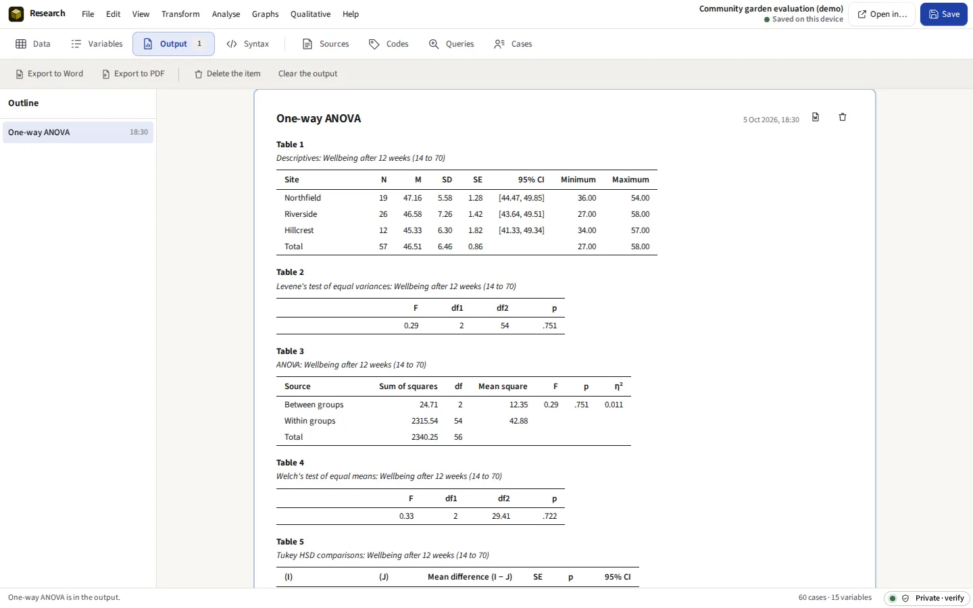Click the Within groups row label

[310, 421]
